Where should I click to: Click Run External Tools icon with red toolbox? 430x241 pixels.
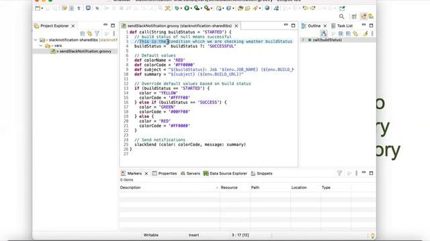(x=207, y=8)
